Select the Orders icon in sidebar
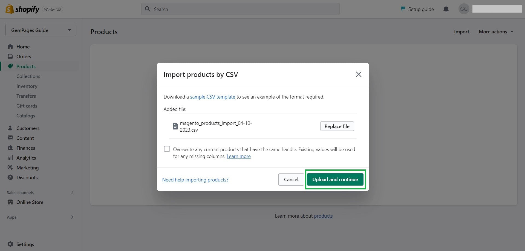The height and width of the screenshot is (251, 525). (x=10, y=56)
